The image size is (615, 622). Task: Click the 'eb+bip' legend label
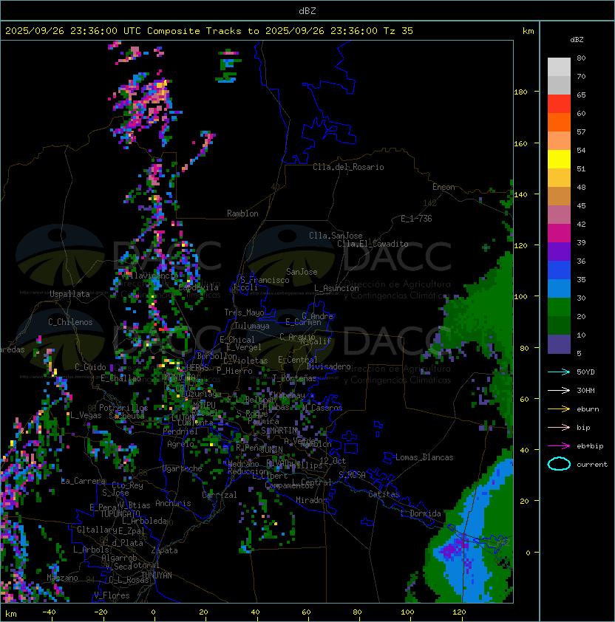(590, 446)
